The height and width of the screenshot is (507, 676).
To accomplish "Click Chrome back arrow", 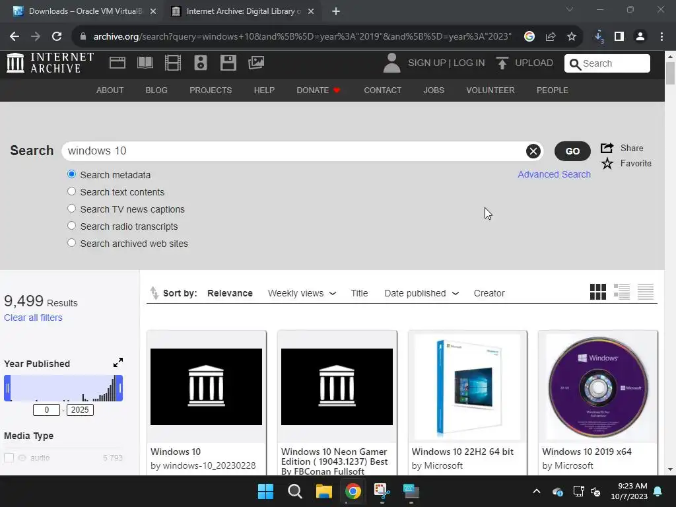I will [x=15, y=37].
